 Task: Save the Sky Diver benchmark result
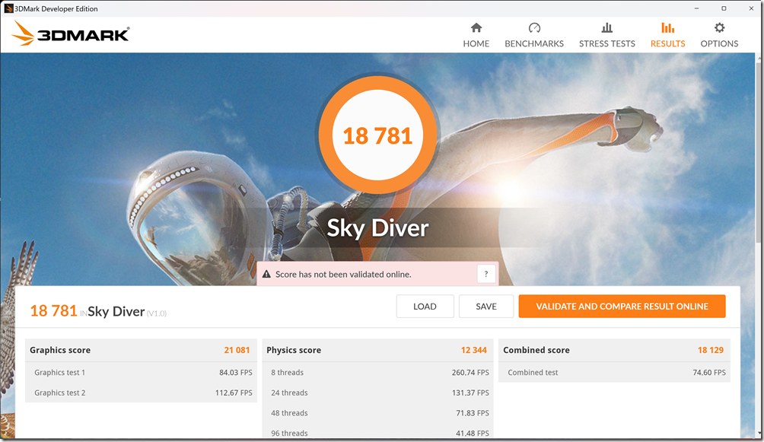(485, 306)
